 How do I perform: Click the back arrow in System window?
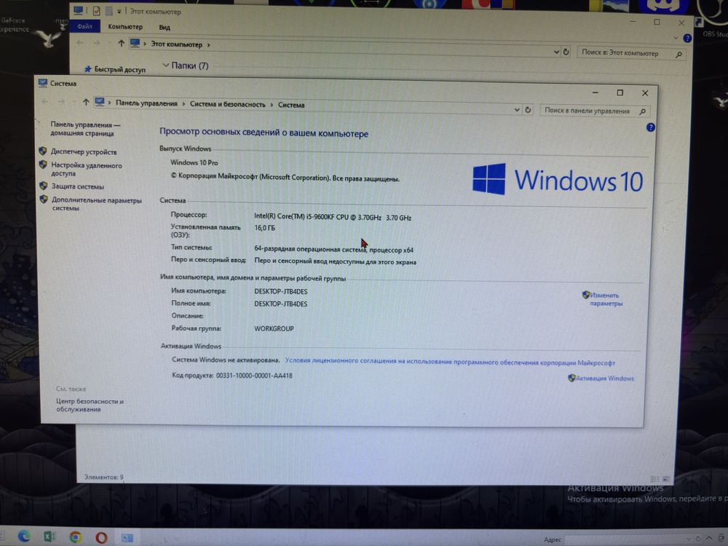(45, 102)
